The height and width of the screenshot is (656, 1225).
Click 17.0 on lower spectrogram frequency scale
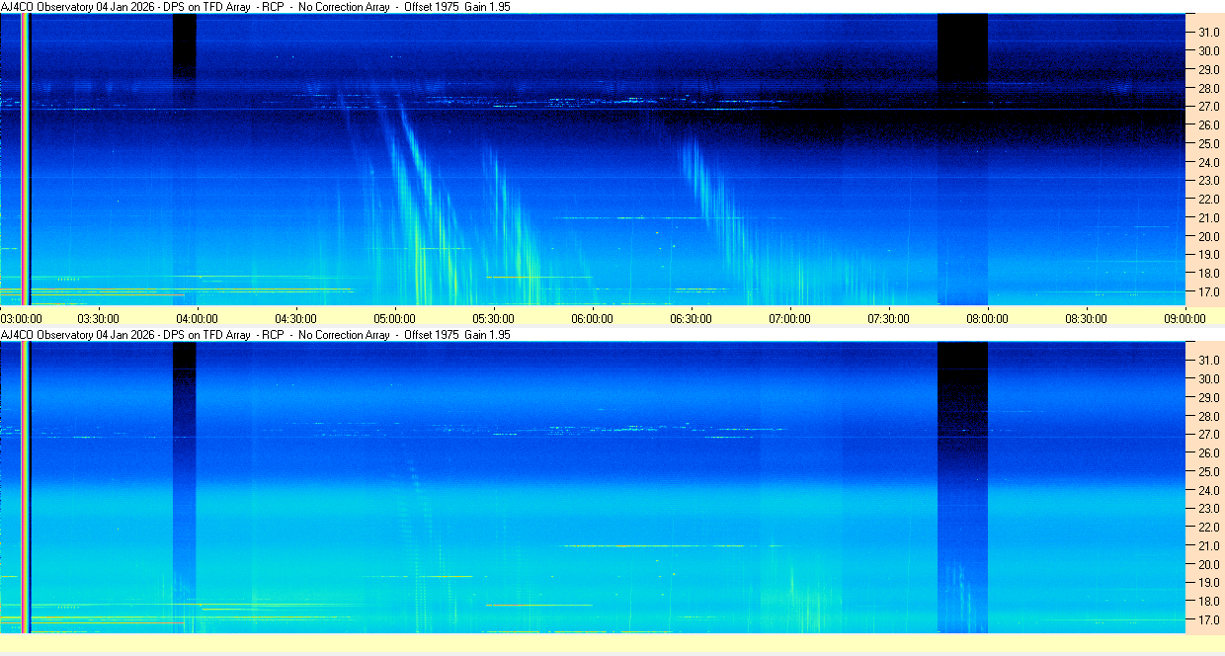[x=1209, y=620]
